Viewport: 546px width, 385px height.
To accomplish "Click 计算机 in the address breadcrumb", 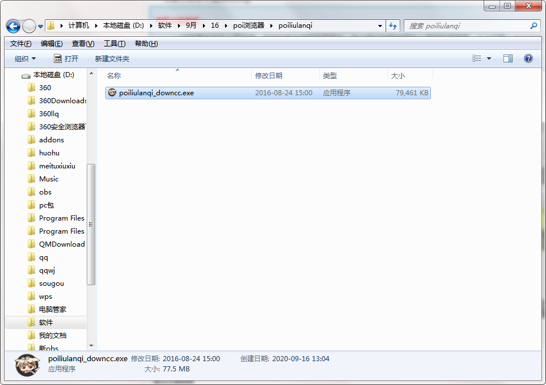I will [x=79, y=26].
